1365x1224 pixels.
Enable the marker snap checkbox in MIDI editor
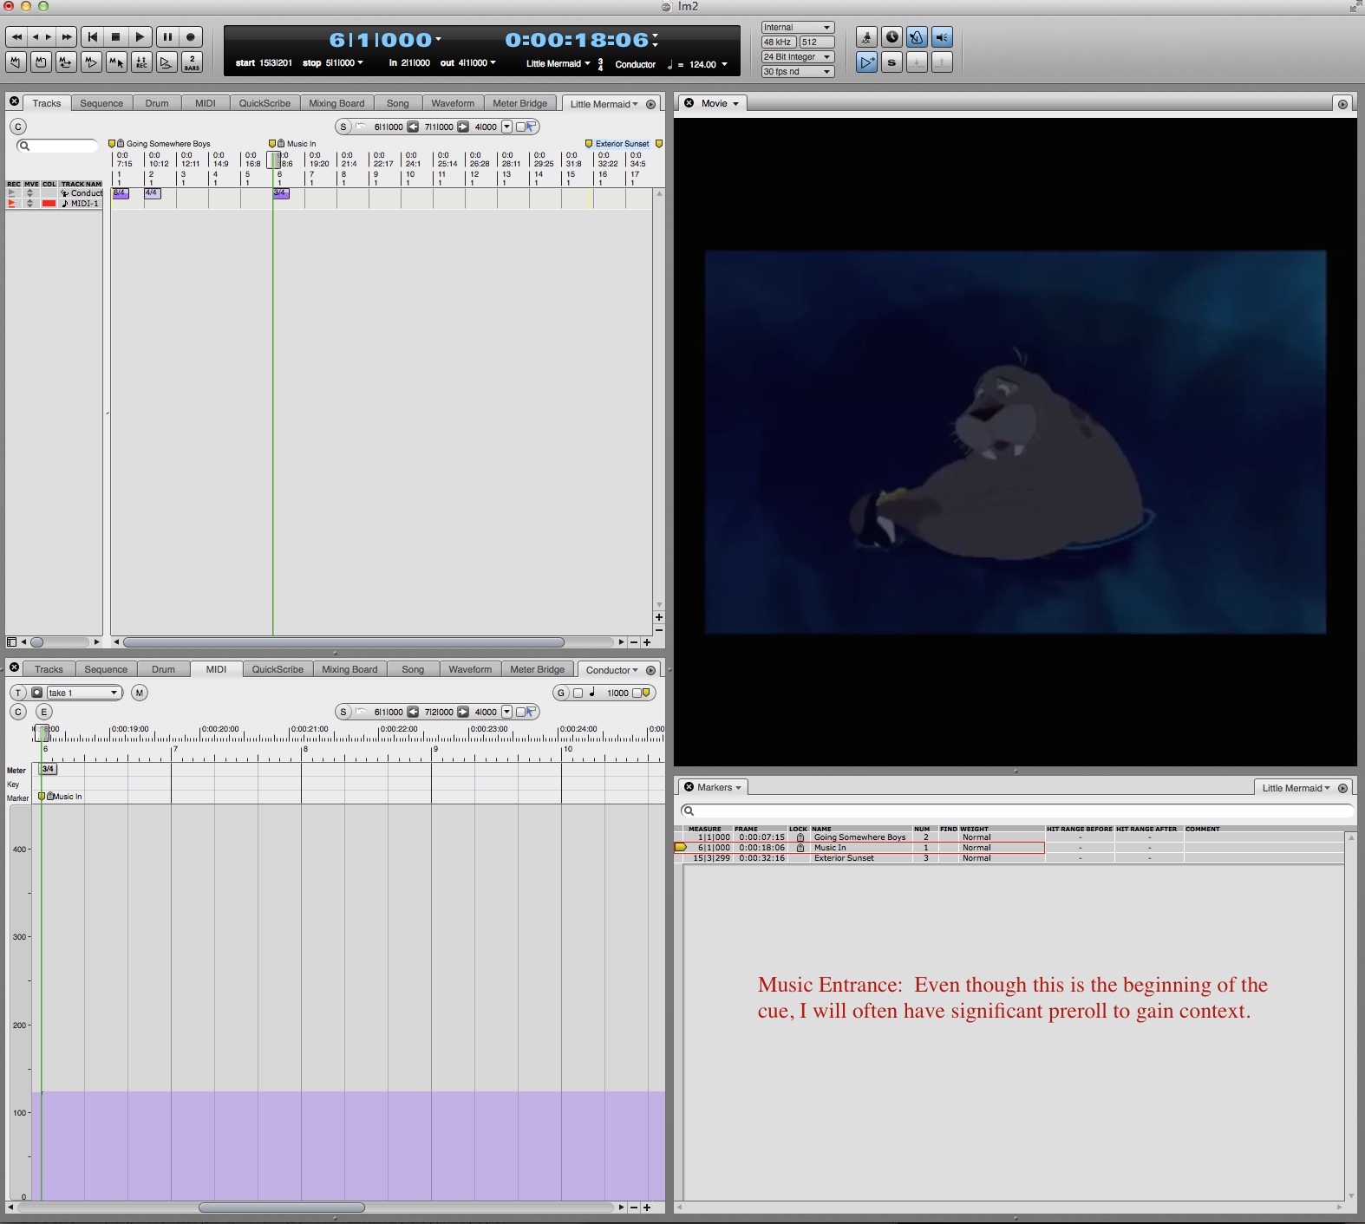point(637,693)
